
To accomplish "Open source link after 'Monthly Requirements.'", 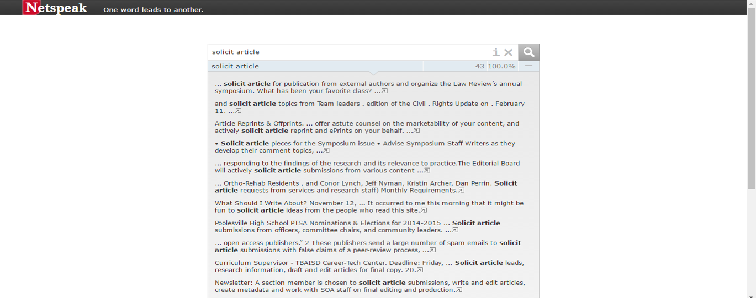I will click(x=462, y=190).
